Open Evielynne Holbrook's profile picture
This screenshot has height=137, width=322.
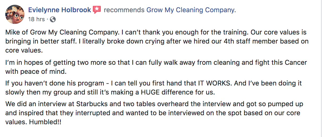[x=15, y=14]
